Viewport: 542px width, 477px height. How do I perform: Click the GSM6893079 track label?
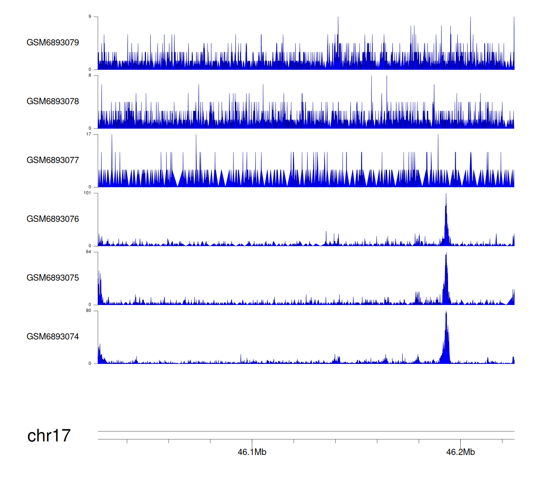pyautogui.click(x=53, y=43)
